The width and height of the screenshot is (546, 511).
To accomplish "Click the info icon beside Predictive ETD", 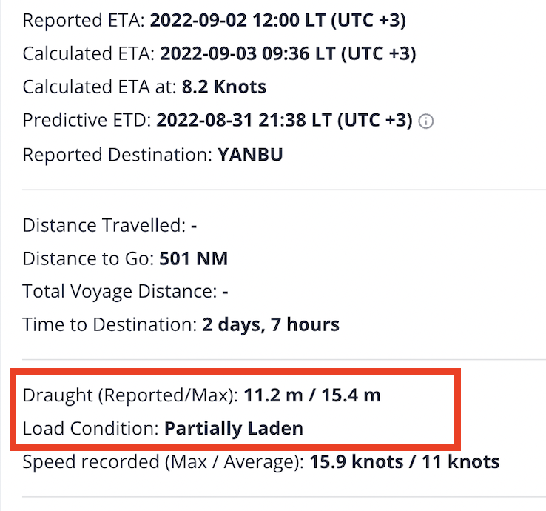I will (x=425, y=121).
